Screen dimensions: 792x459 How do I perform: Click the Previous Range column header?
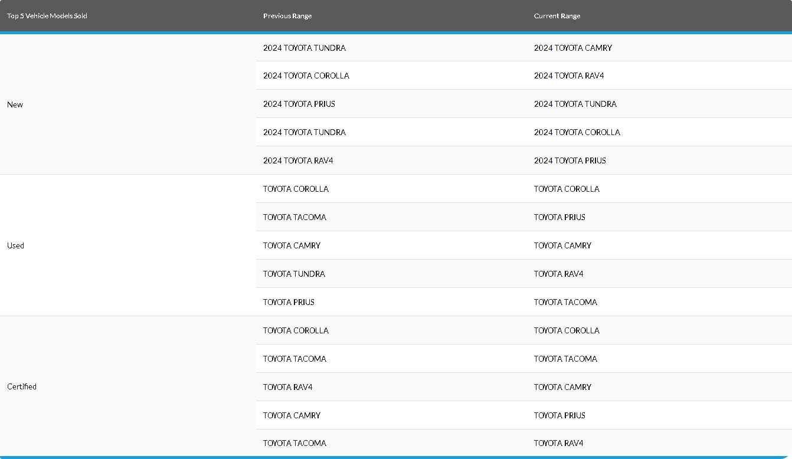287,16
